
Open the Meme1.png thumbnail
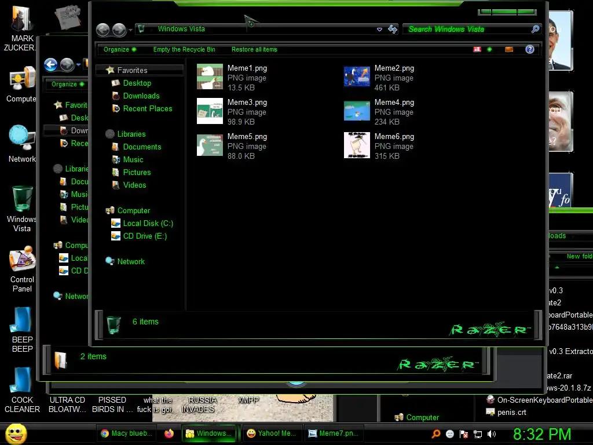coord(210,76)
